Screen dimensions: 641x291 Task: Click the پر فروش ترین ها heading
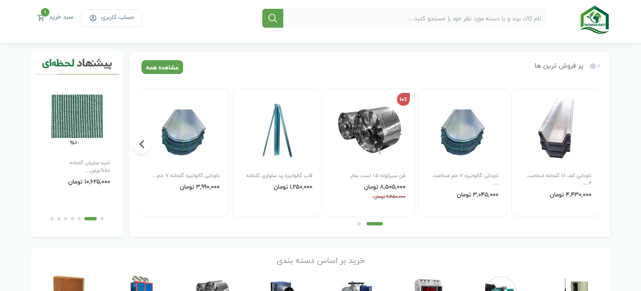coord(559,66)
